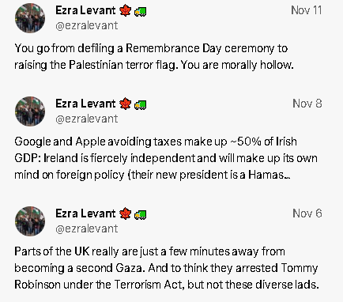Click @ezralevant handle in first post
Image resolution: width=343 pixels, height=302 pixels.
87,26
